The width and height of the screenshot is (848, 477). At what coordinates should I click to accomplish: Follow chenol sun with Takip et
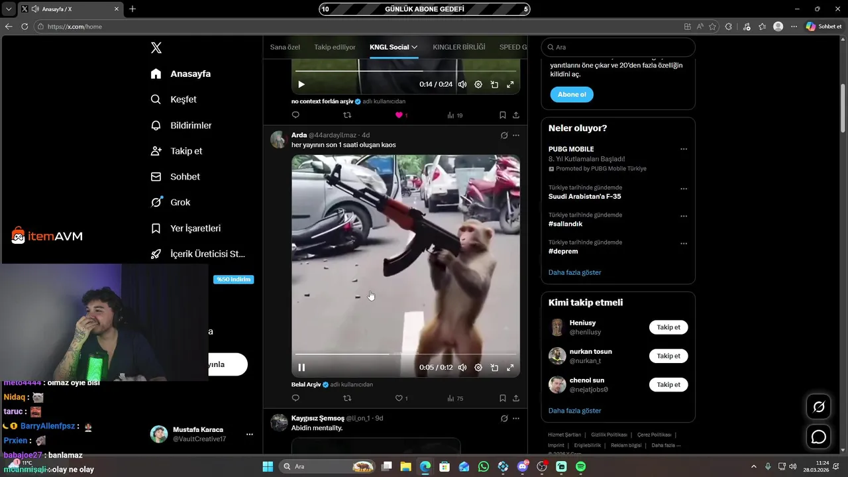(x=668, y=384)
